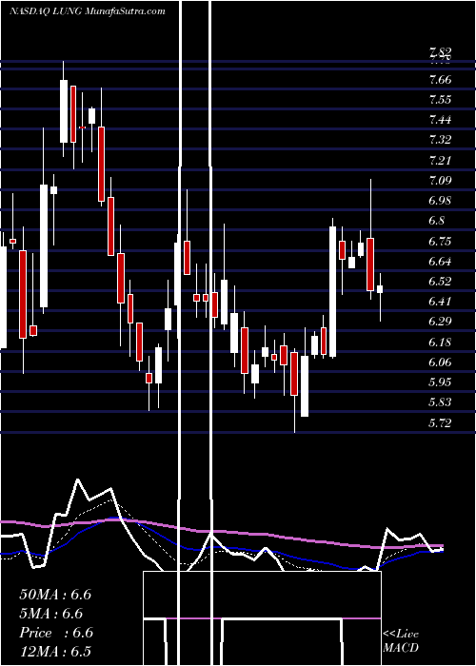476x666 pixels.
Task: Click the 6.18 price axis label
Action: tap(440, 342)
